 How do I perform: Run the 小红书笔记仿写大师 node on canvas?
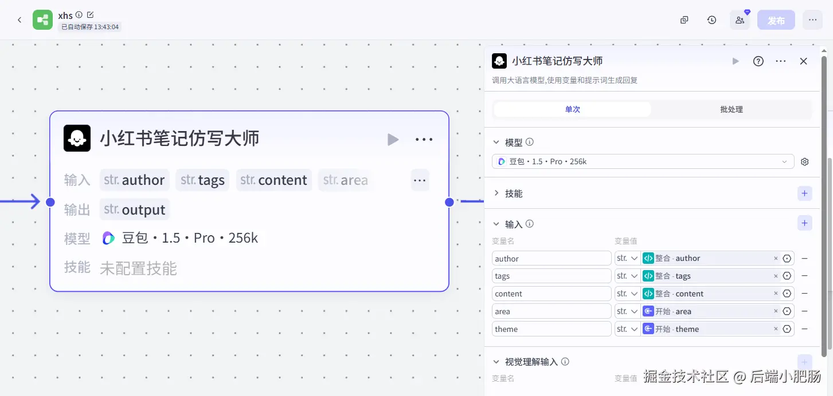(x=393, y=139)
